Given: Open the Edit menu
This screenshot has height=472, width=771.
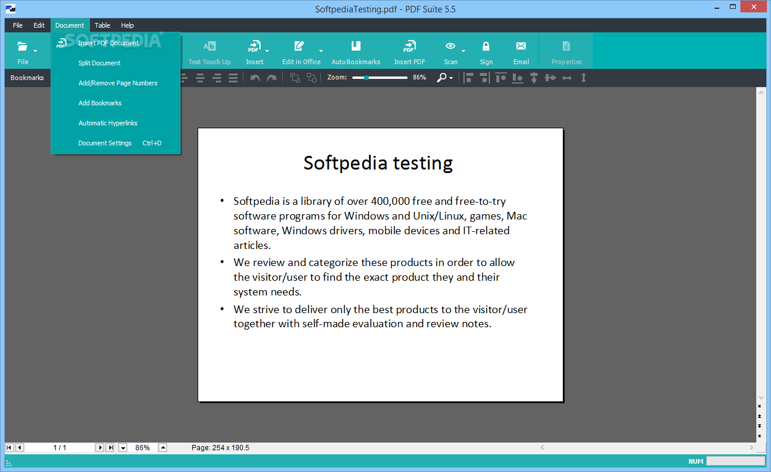Looking at the screenshot, I should 39,25.
